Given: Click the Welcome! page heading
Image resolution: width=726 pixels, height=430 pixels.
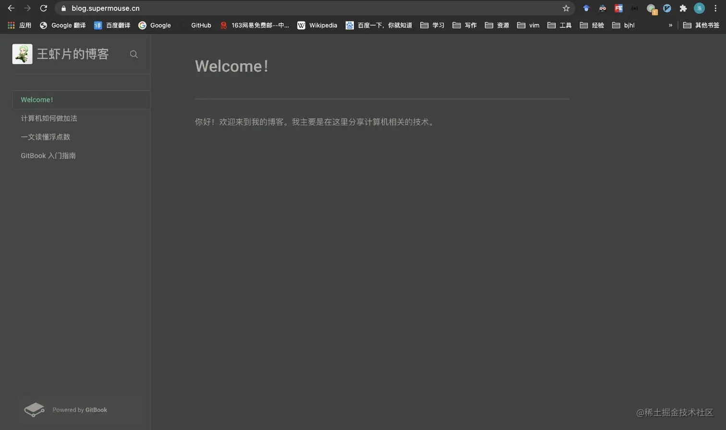Looking at the screenshot, I should [x=231, y=66].
